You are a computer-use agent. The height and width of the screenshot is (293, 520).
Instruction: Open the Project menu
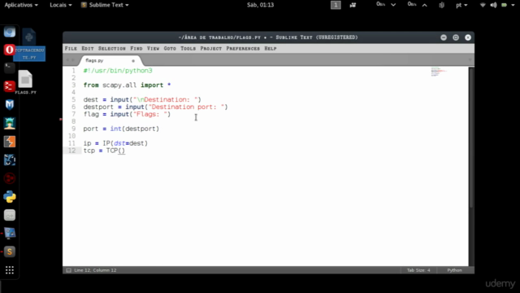click(x=211, y=49)
